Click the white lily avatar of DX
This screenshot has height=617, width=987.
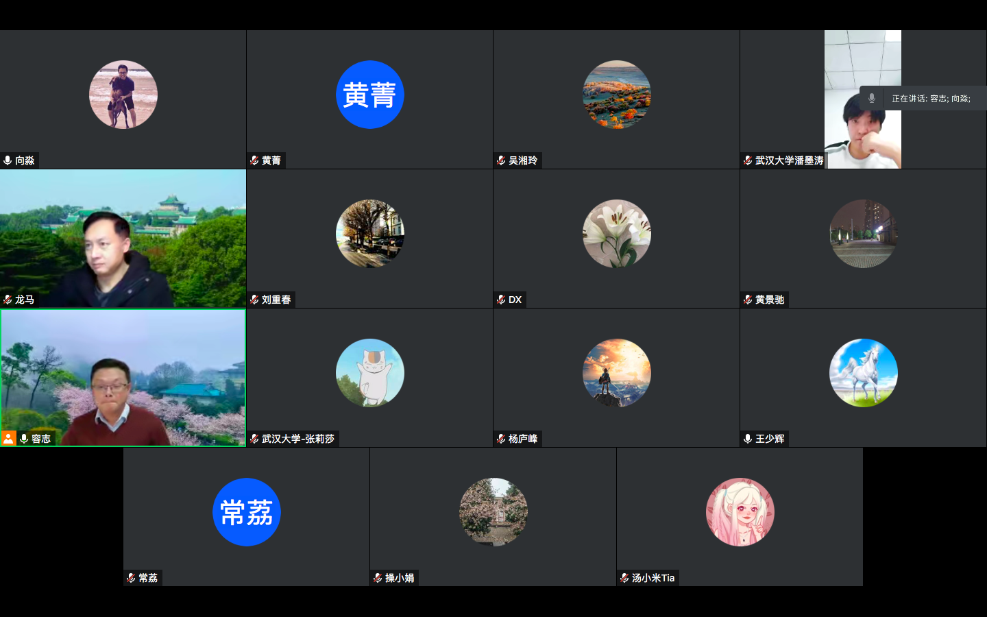[617, 234]
